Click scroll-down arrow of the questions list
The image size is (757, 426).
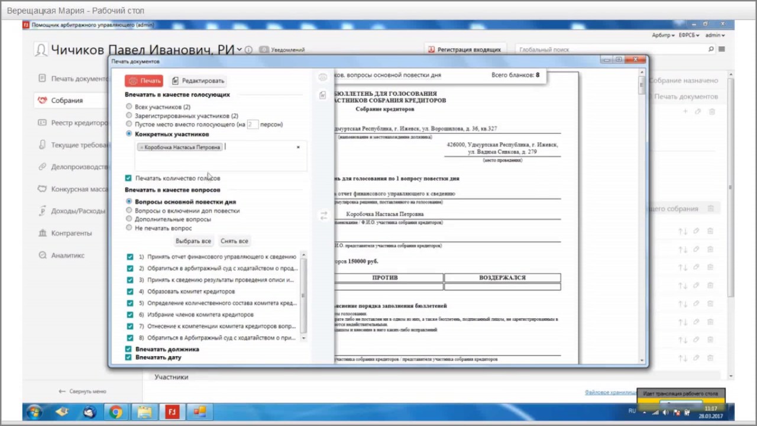click(304, 338)
